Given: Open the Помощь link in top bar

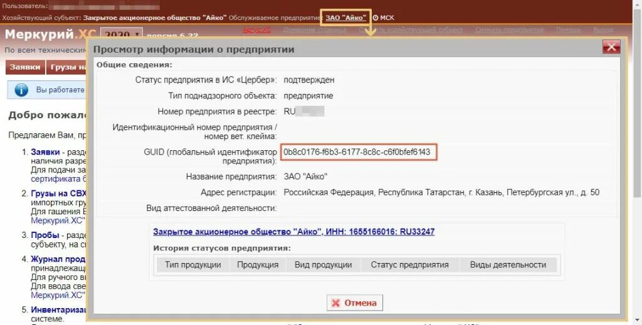Looking at the screenshot, I should pos(568,30).
